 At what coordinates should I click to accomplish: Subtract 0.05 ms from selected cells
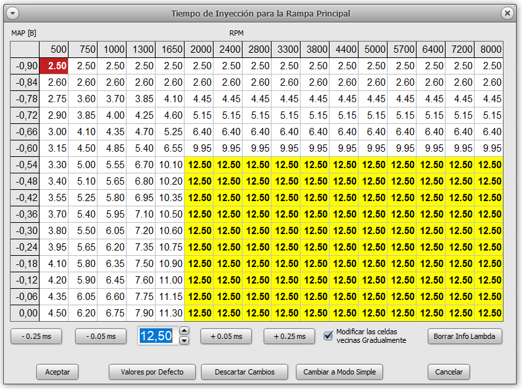point(101,336)
